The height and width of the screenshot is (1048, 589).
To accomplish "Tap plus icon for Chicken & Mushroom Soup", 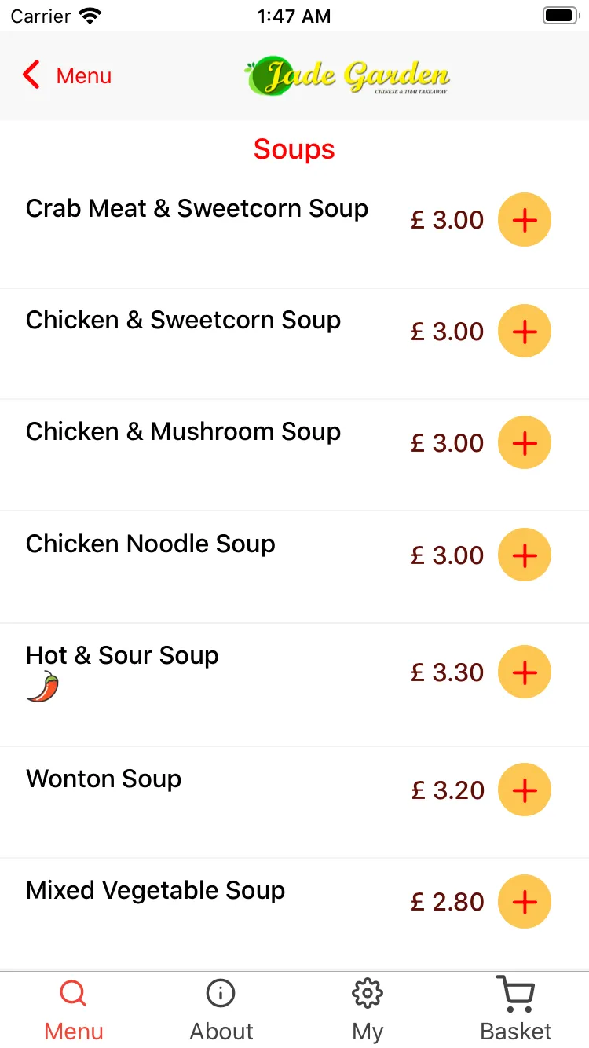I will [525, 443].
